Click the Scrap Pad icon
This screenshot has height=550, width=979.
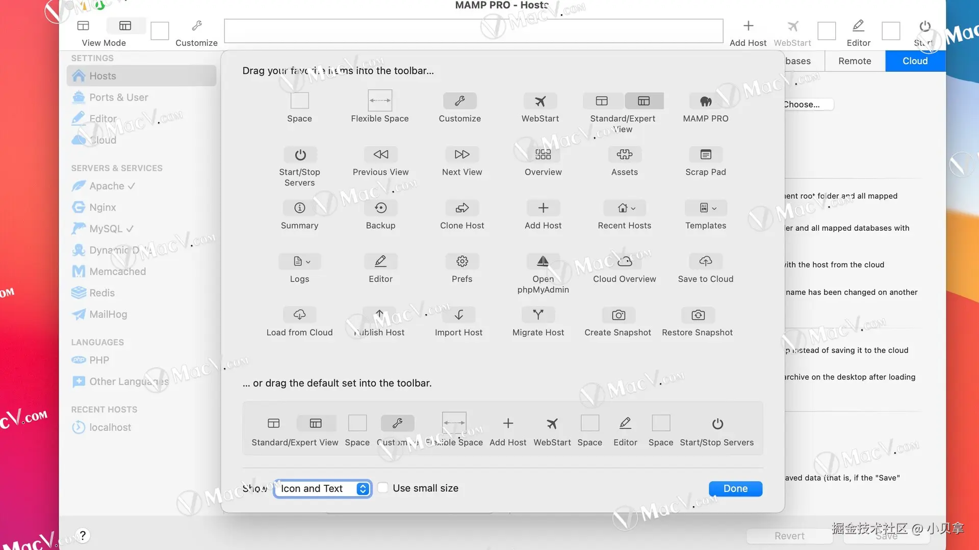(x=705, y=154)
